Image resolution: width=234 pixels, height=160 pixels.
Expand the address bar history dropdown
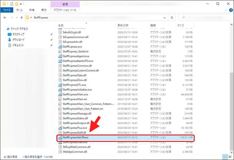pos(164,18)
